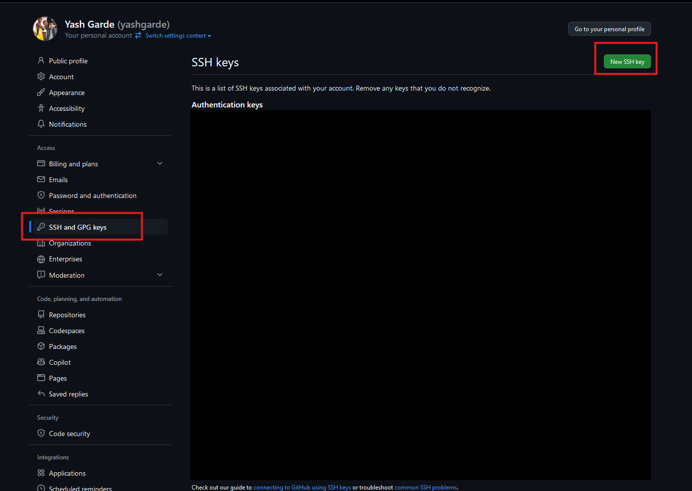Click the SSH and GPG keys key icon
The width and height of the screenshot is (692, 491).
pos(41,227)
